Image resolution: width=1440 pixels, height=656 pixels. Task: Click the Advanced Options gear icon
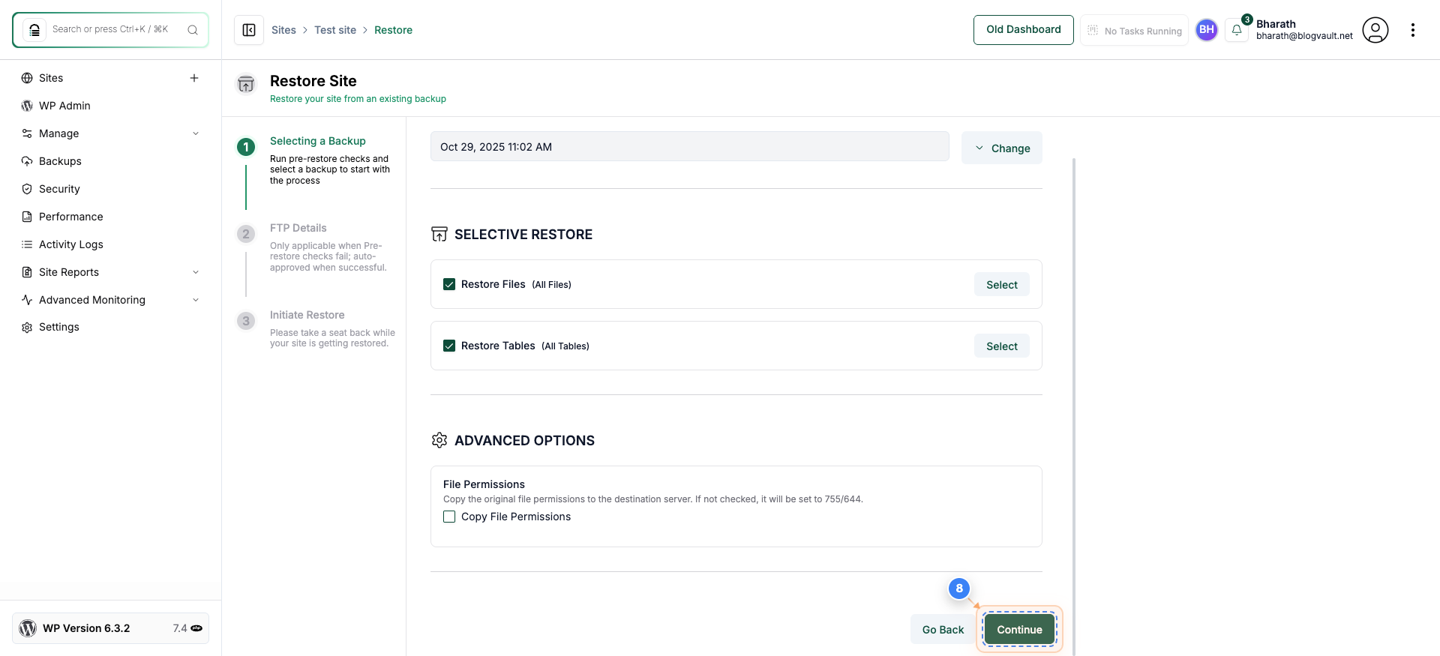(x=439, y=440)
